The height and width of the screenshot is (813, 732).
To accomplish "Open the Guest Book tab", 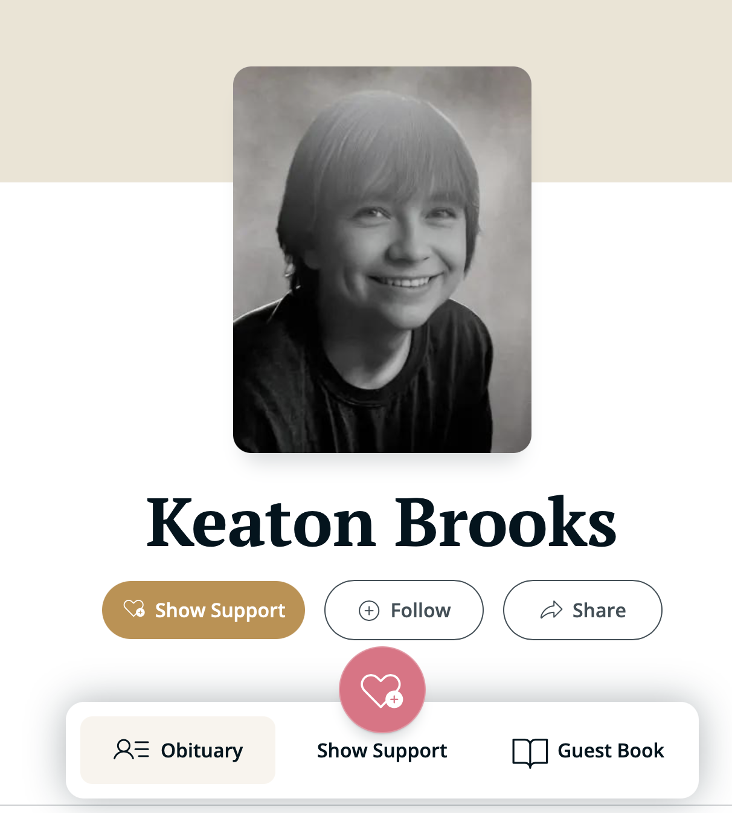I will 610,751.
